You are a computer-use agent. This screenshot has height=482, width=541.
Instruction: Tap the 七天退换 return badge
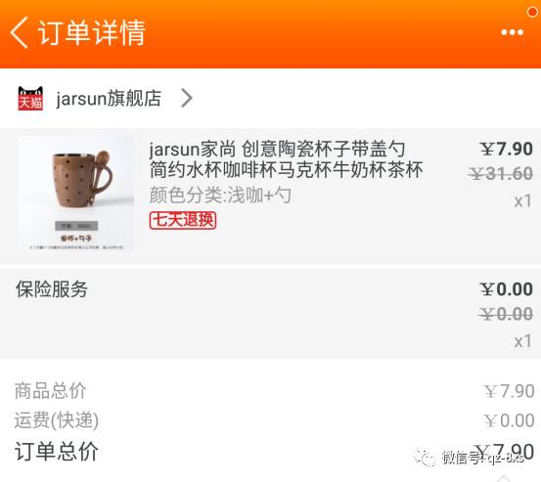(183, 220)
